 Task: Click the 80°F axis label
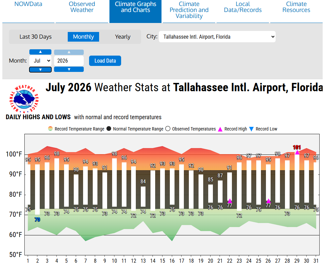(15, 194)
